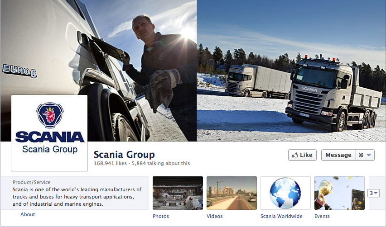Click the Scania griffin logo in the profile picture
Viewport: 386px width, 227px height.
coord(50,115)
